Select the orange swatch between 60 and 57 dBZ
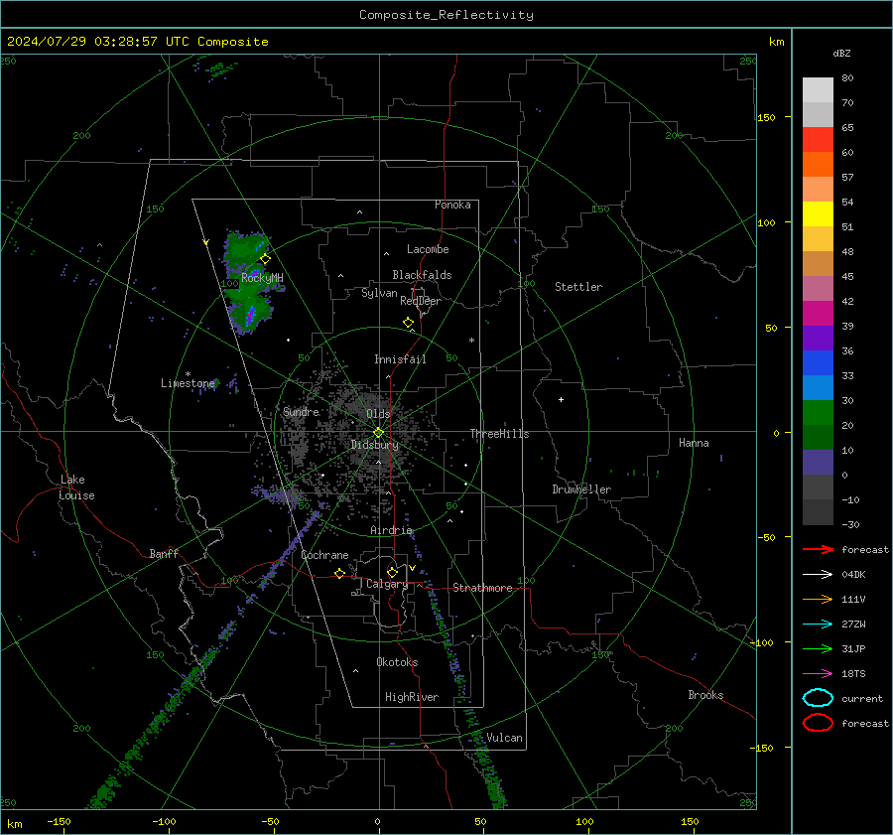The height and width of the screenshot is (835, 893). pos(818,164)
